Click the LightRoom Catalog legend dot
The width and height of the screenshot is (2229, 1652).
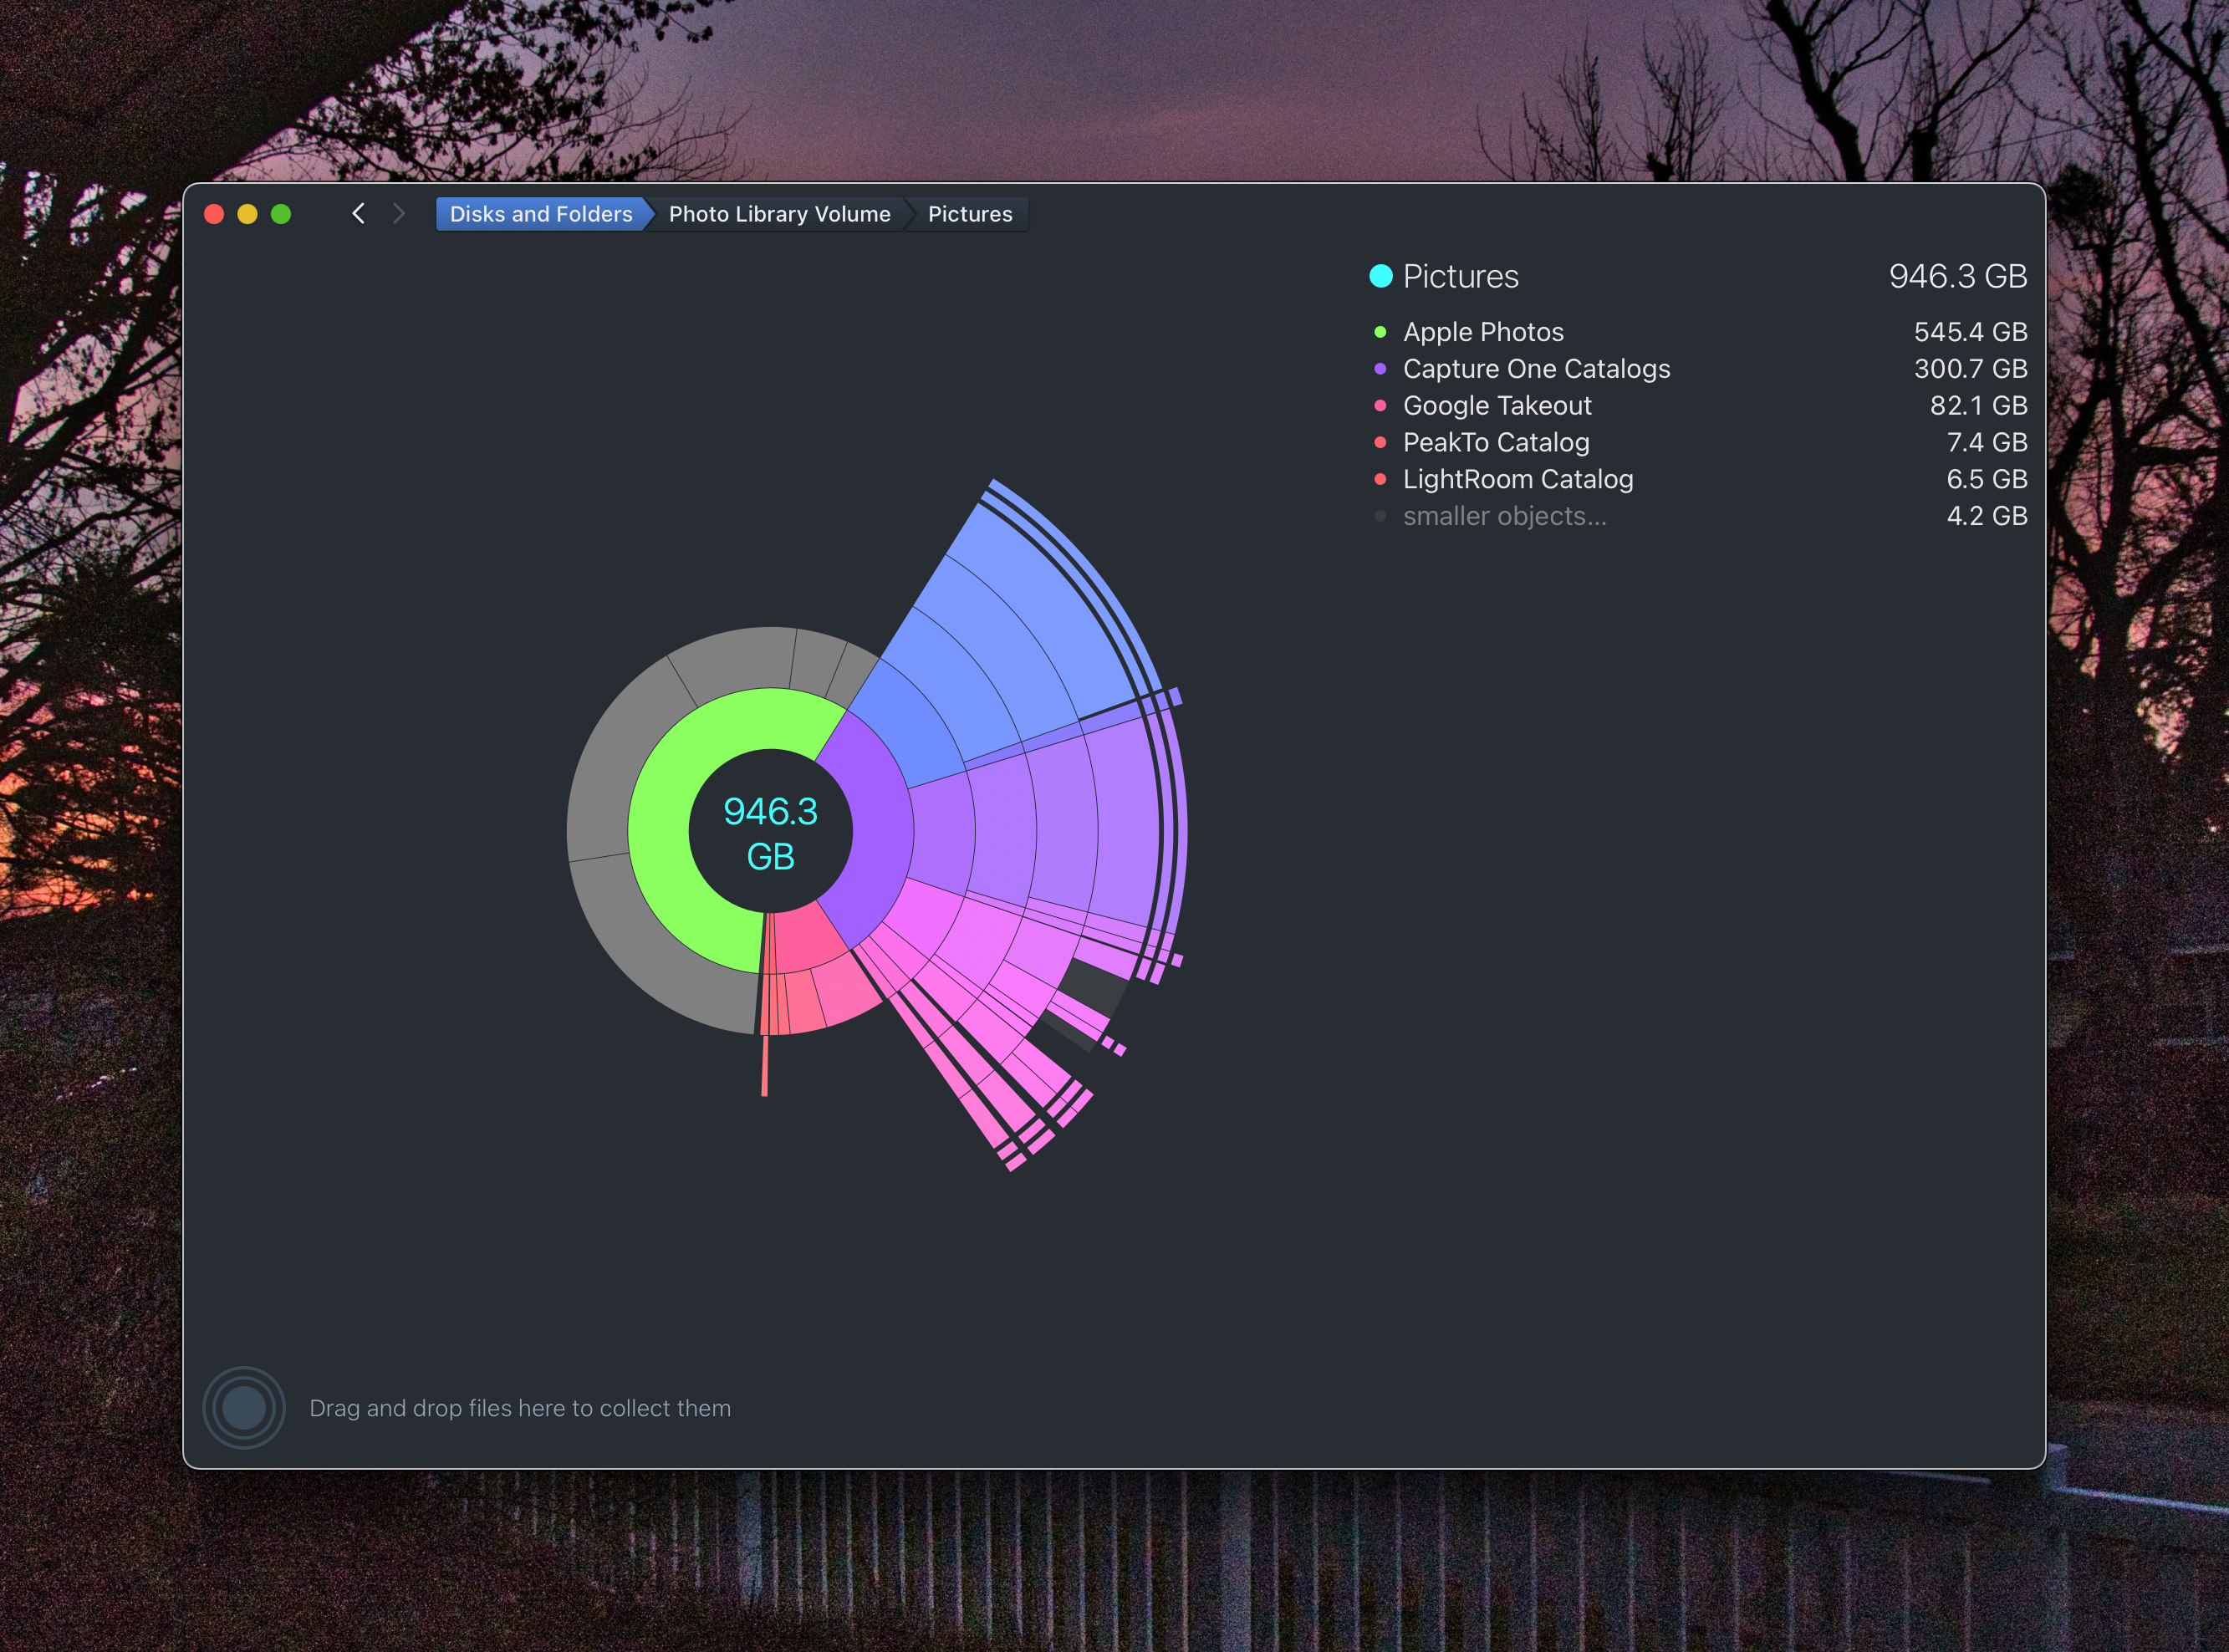[x=1380, y=480]
